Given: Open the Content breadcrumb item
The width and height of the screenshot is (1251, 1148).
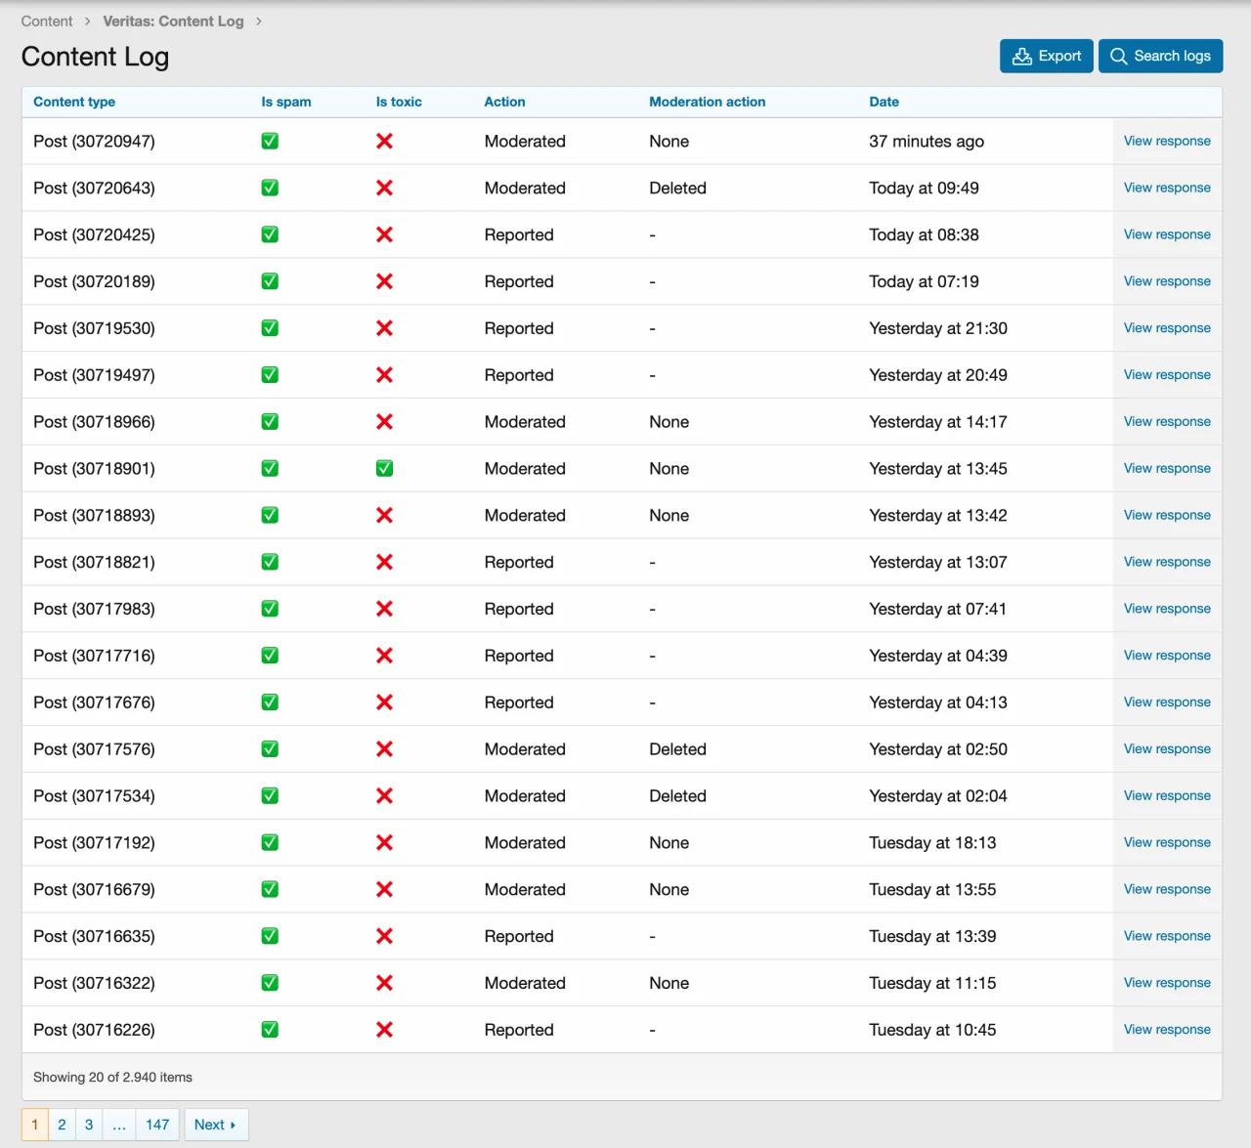Looking at the screenshot, I should (x=46, y=21).
